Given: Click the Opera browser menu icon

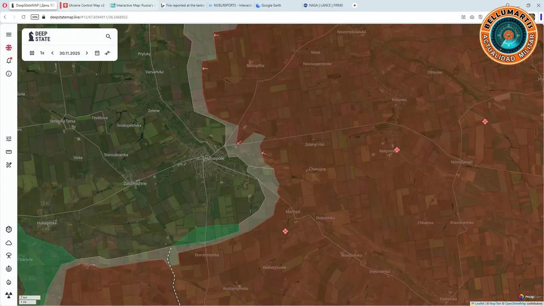Looking at the screenshot, I should click(x=5, y=6).
